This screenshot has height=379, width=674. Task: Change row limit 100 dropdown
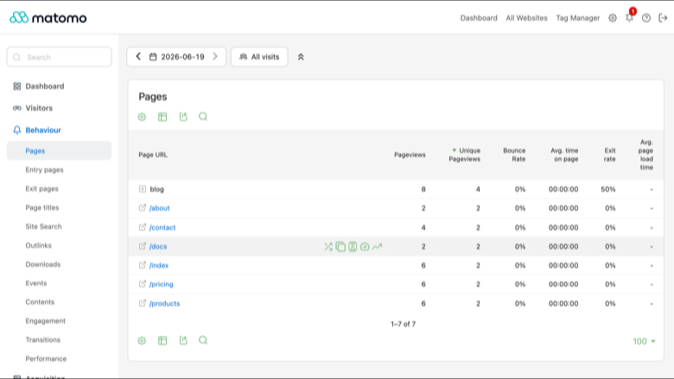(644, 341)
